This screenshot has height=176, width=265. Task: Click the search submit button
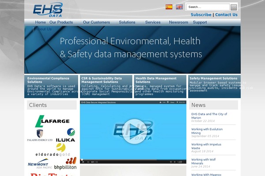click(234, 7)
